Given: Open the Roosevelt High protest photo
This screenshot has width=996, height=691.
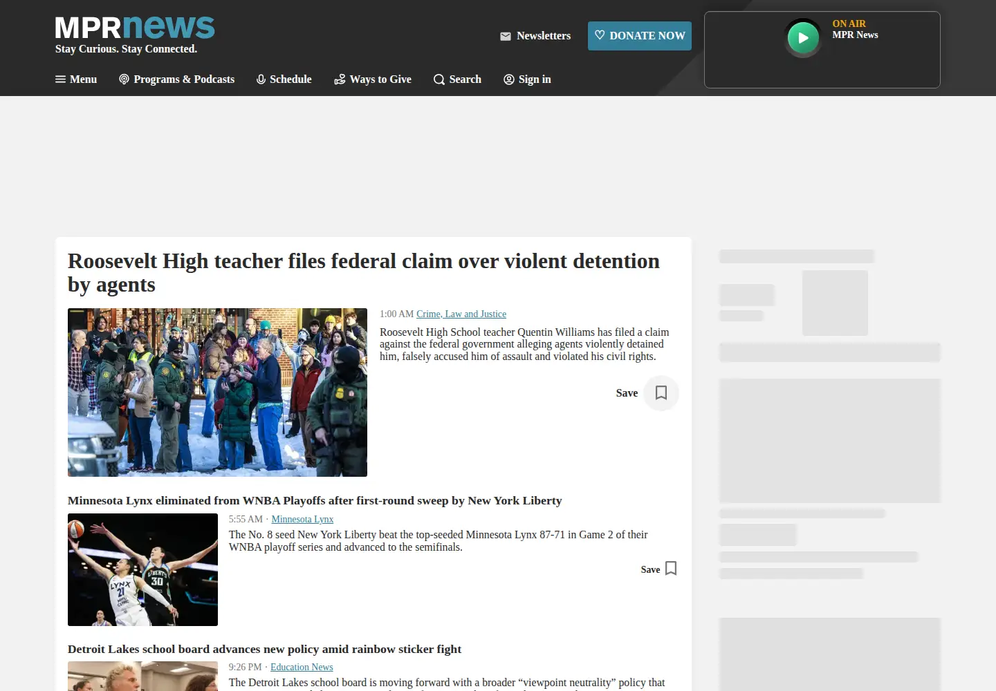Looking at the screenshot, I should coord(217,392).
